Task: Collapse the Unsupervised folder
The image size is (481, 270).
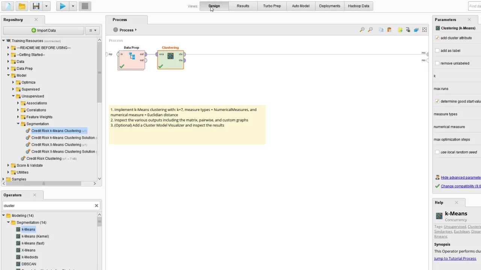Action: pos(13,96)
